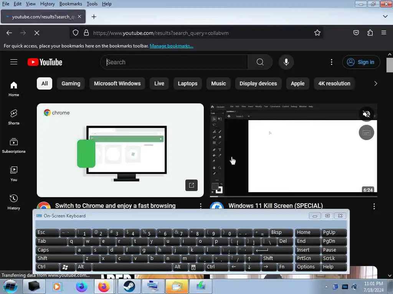This screenshot has width=393, height=294.
Task: Open the File menu
Action: 5,4
